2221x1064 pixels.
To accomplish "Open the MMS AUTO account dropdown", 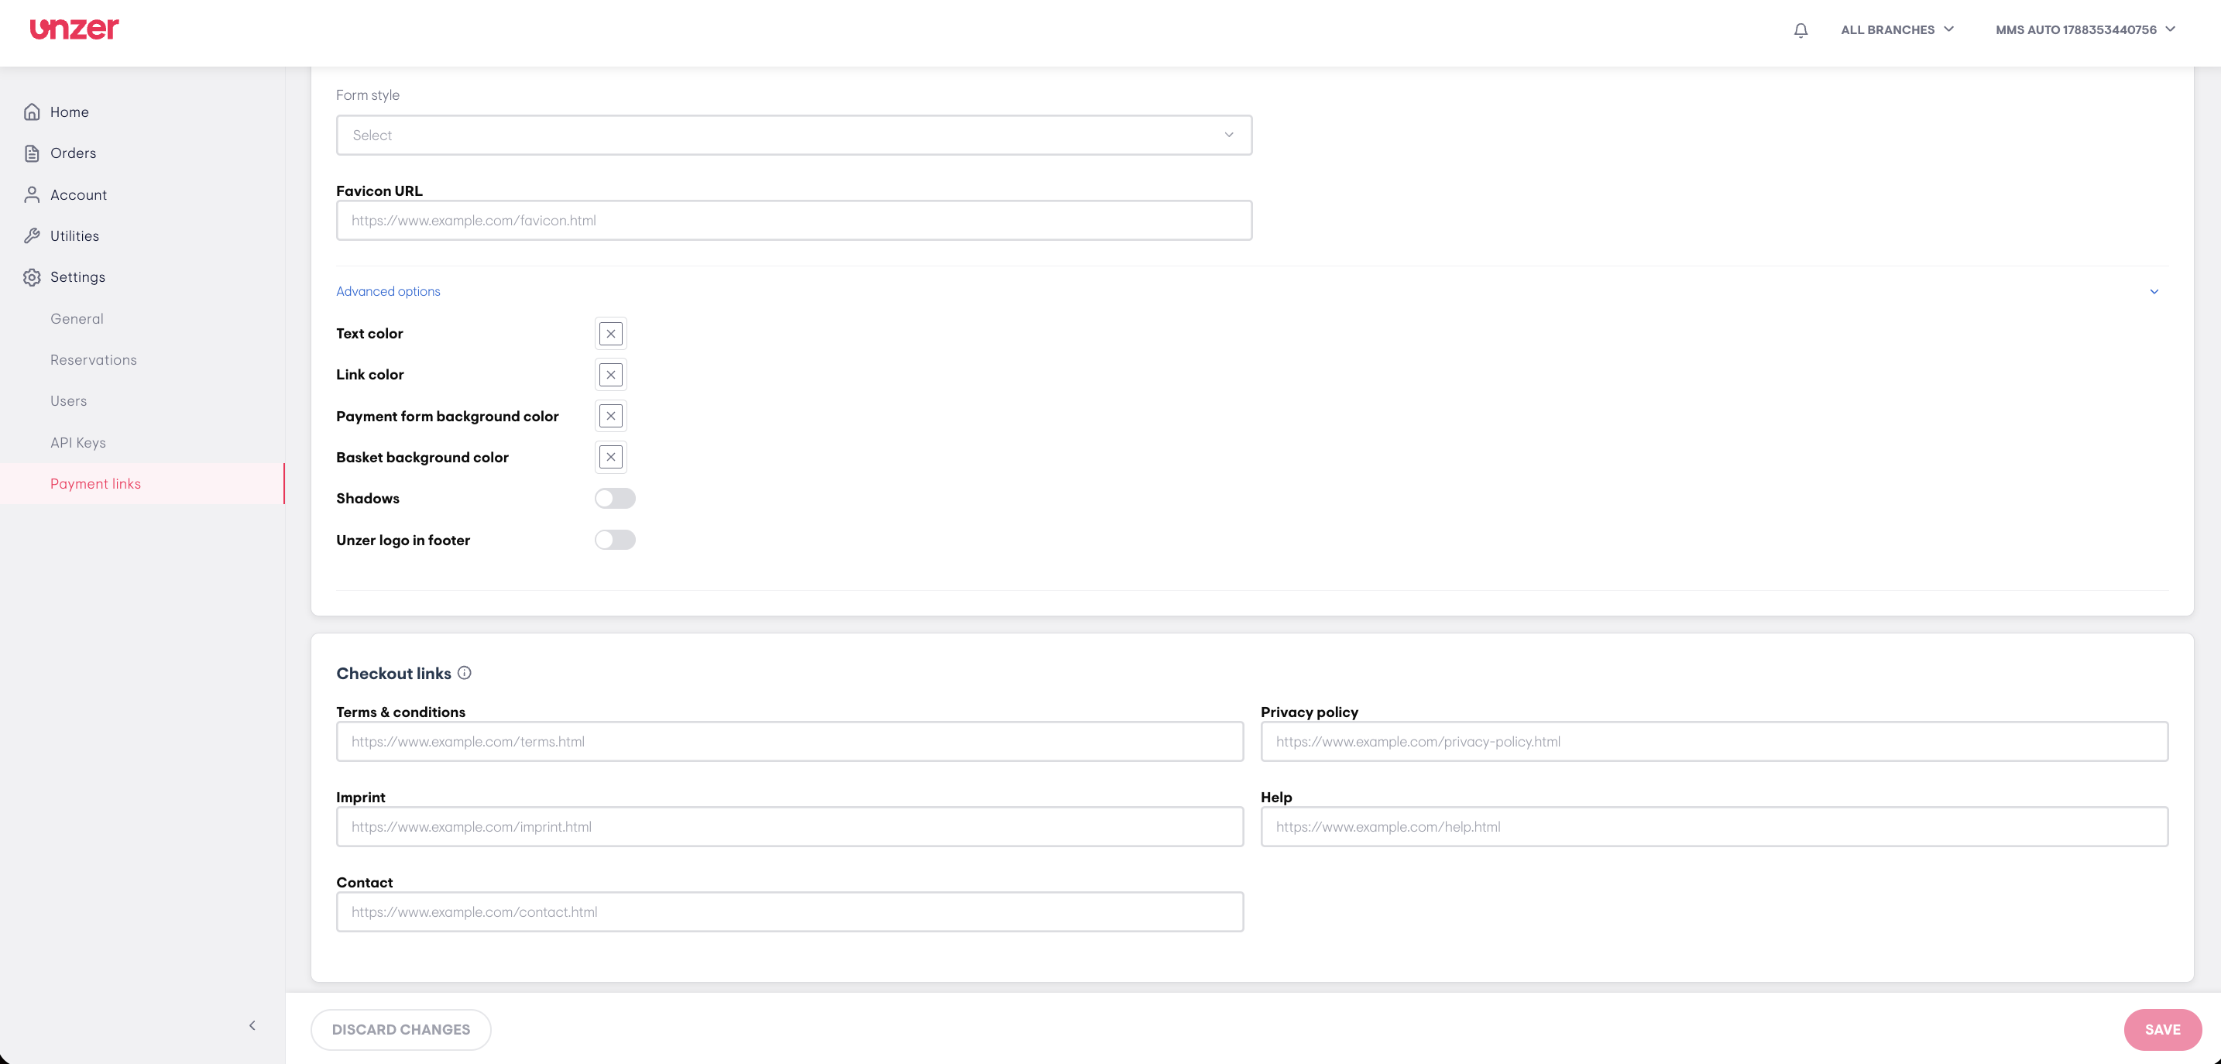I will 2085,29.
